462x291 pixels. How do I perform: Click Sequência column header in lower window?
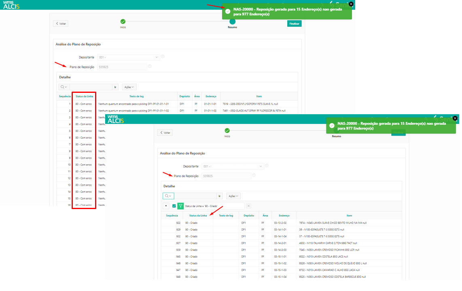pyautogui.click(x=172, y=216)
